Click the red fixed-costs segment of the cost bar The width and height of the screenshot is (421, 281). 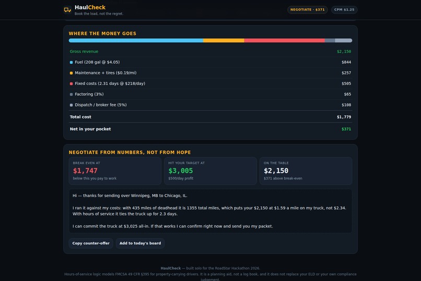pyautogui.click(x=284, y=41)
